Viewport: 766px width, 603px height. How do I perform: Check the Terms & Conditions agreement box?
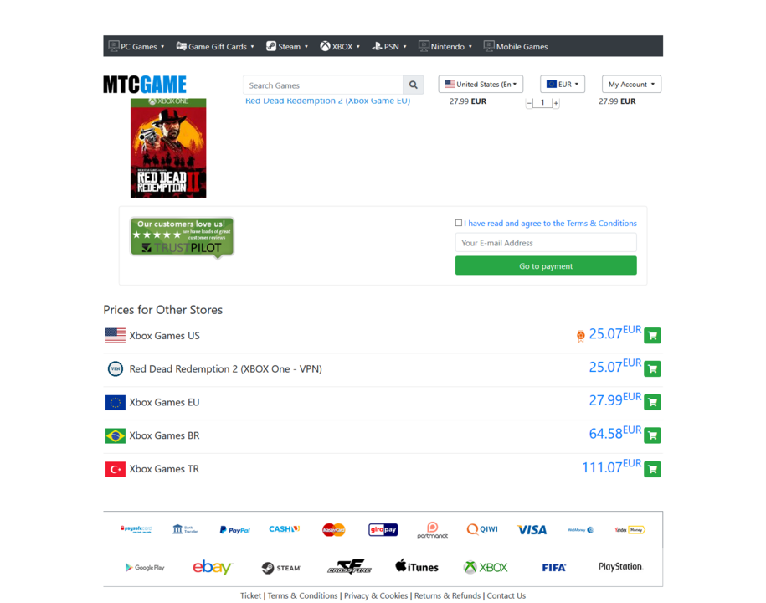pos(458,223)
